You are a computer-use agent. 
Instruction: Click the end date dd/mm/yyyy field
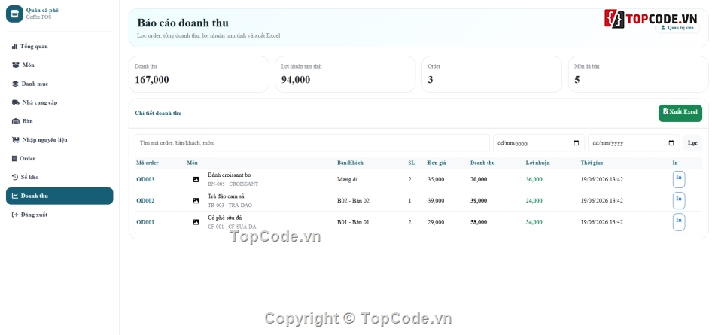[634, 143]
